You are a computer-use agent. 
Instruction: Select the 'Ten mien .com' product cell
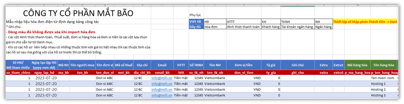pos(382,78)
